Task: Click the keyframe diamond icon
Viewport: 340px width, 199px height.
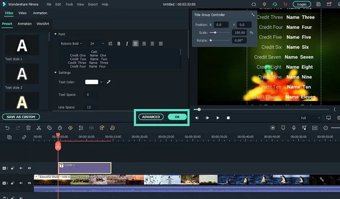Action: coord(70,128)
